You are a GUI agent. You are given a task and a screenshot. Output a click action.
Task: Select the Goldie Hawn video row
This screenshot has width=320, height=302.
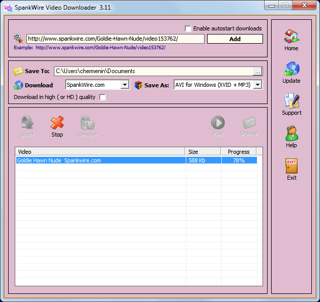pos(136,160)
